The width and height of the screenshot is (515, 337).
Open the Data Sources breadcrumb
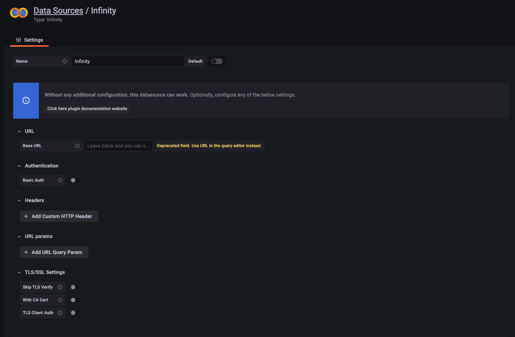[58, 10]
